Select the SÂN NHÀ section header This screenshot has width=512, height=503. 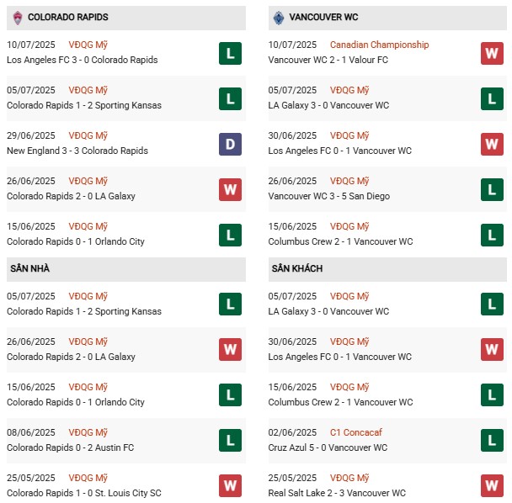pos(31,268)
